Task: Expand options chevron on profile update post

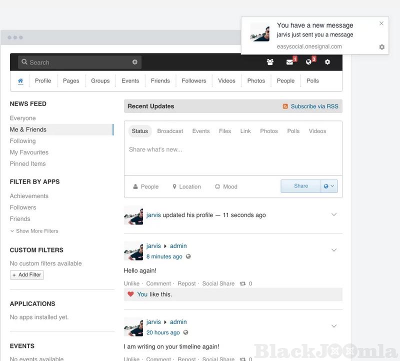Action: [x=334, y=214]
